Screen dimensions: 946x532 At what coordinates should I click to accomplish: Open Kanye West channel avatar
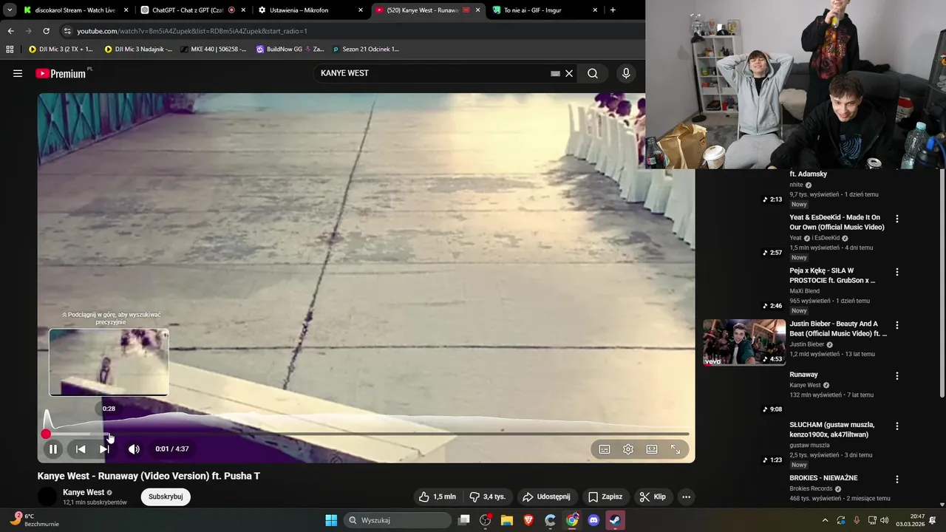(x=47, y=497)
